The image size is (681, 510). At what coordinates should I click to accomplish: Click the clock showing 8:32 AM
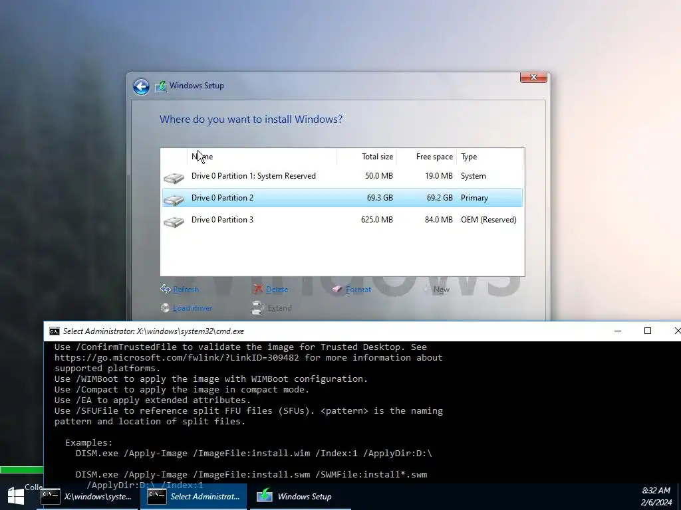click(656, 491)
